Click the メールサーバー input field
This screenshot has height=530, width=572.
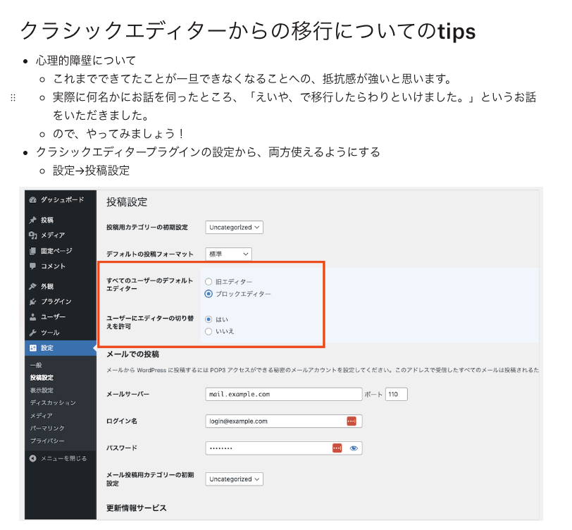284,394
